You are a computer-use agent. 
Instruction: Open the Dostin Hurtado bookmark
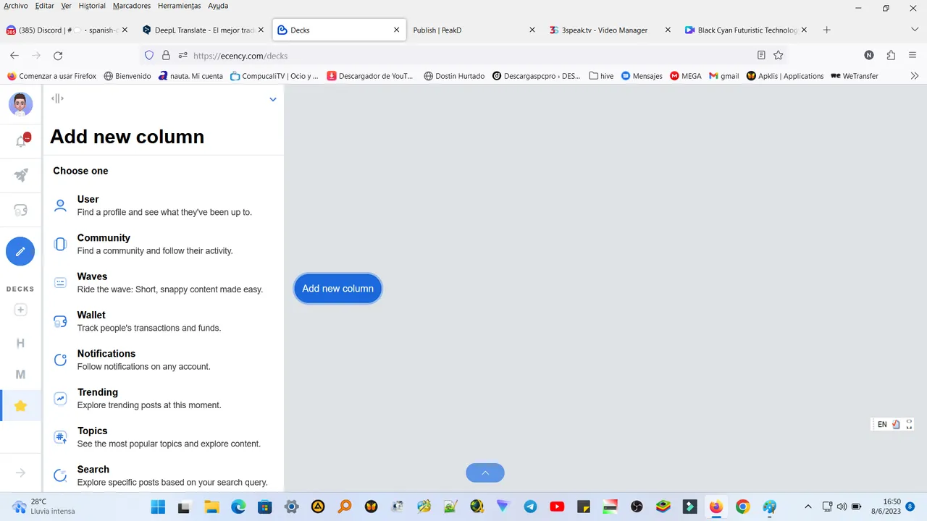pyautogui.click(x=454, y=76)
